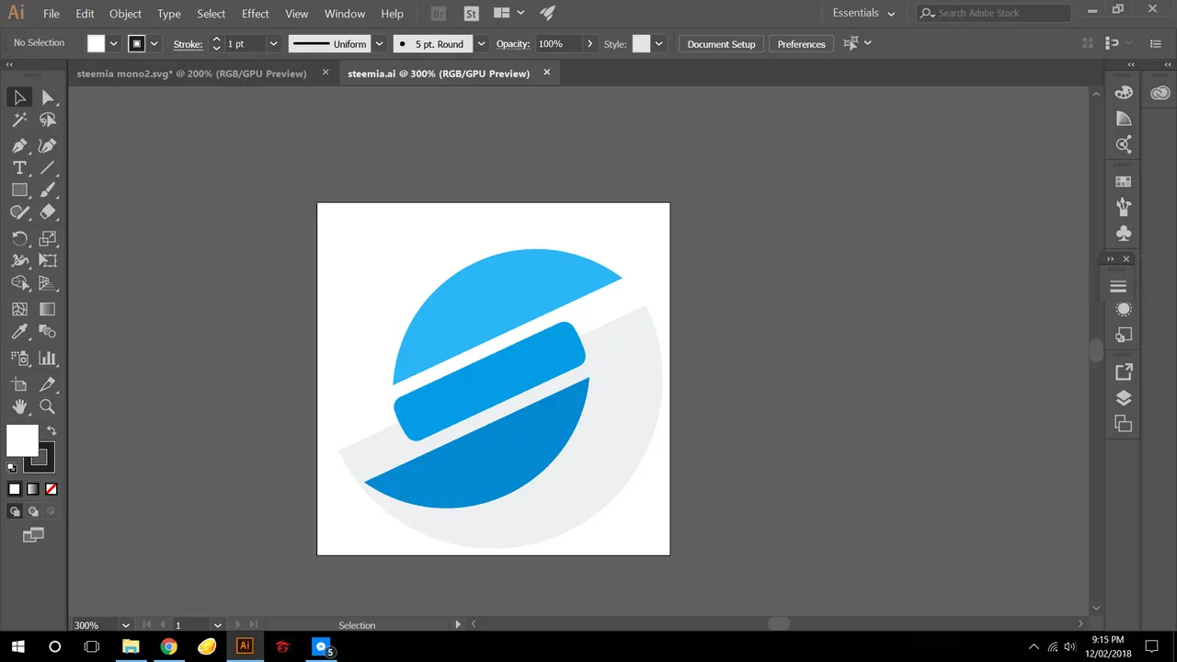This screenshot has height=662, width=1177.
Task: Select the Slice tool
Action: pyautogui.click(x=48, y=384)
